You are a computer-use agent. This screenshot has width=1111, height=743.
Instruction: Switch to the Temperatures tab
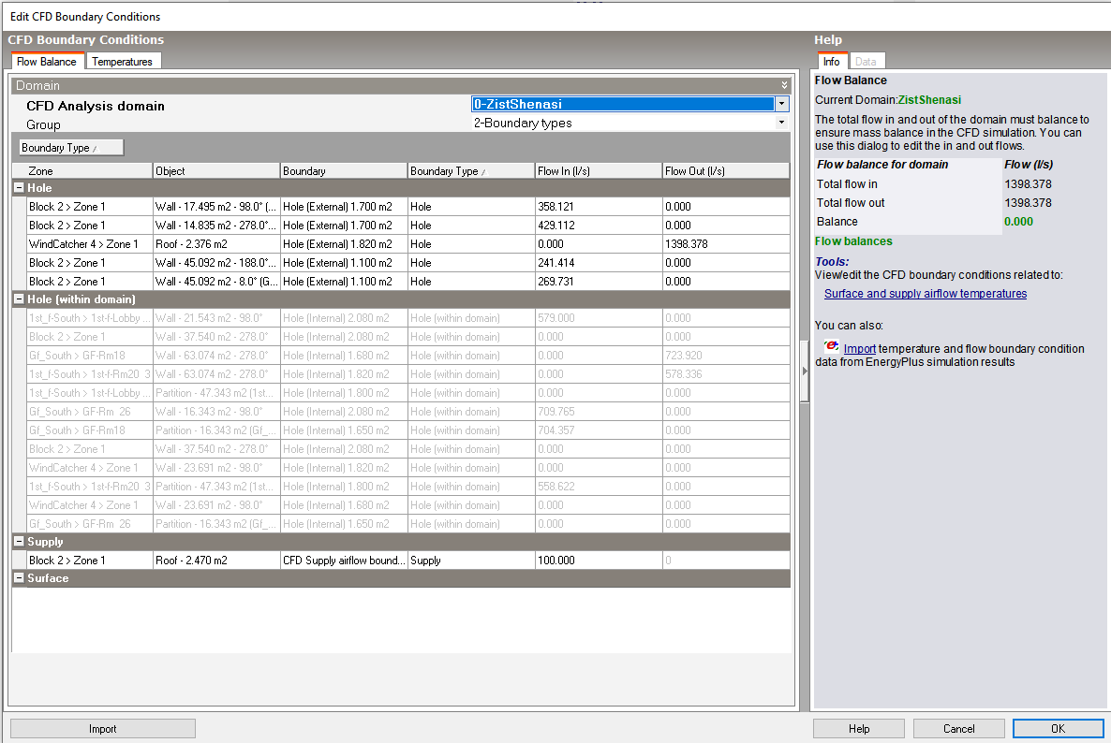coord(122,62)
